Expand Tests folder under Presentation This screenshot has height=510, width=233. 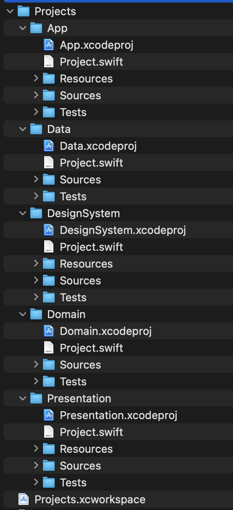click(x=36, y=482)
